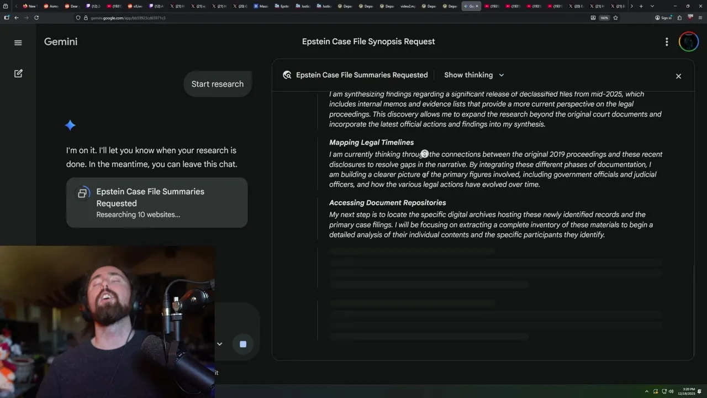
Task: Open a new browser tab
Action: [641, 6]
